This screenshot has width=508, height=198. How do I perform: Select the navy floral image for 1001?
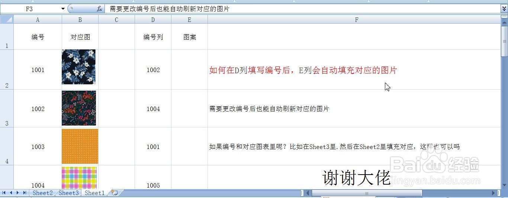click(x=78, y=67)
